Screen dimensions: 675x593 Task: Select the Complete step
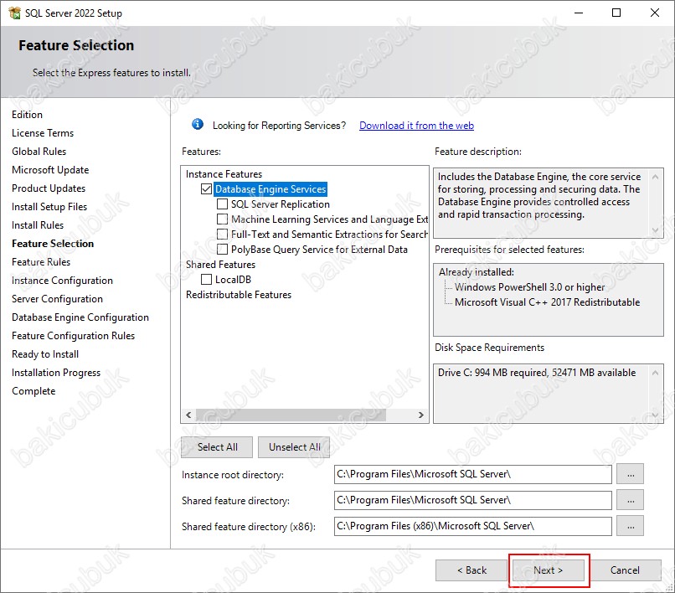coord(33,391)
